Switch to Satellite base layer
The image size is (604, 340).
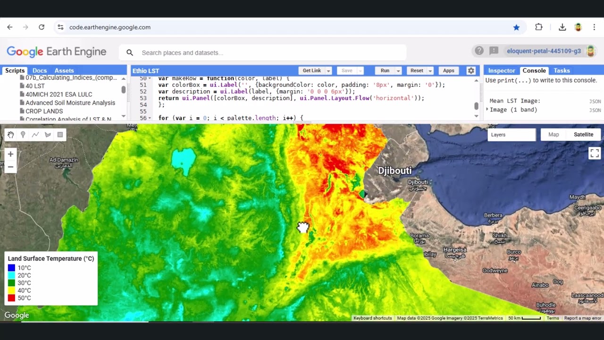coord(583,135)
